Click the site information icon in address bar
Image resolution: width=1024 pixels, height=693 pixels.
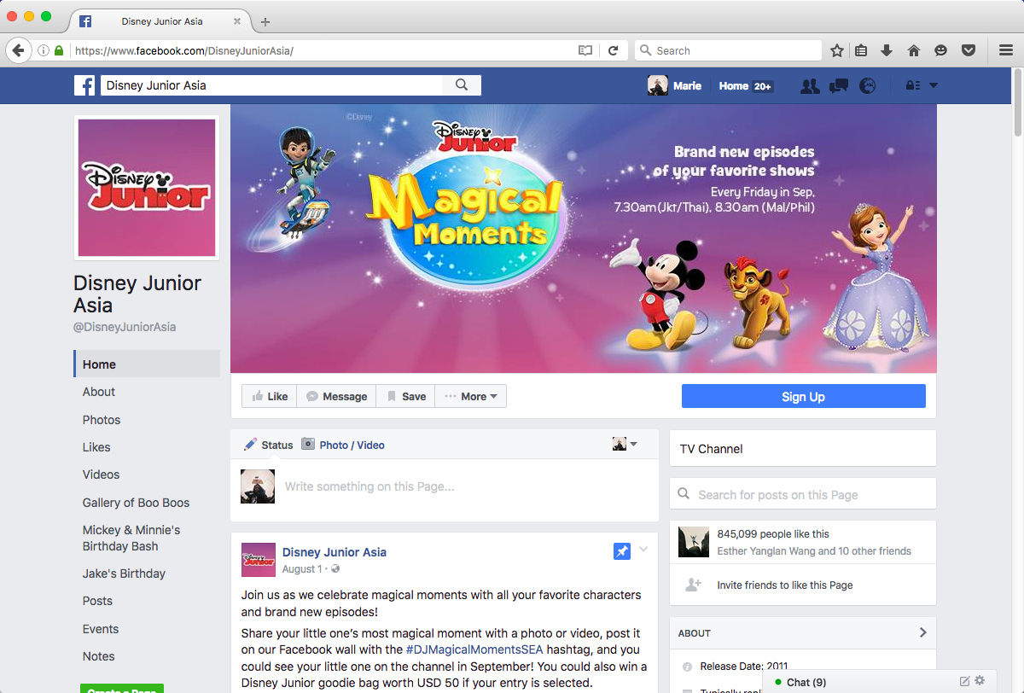[x=44, y=50]
